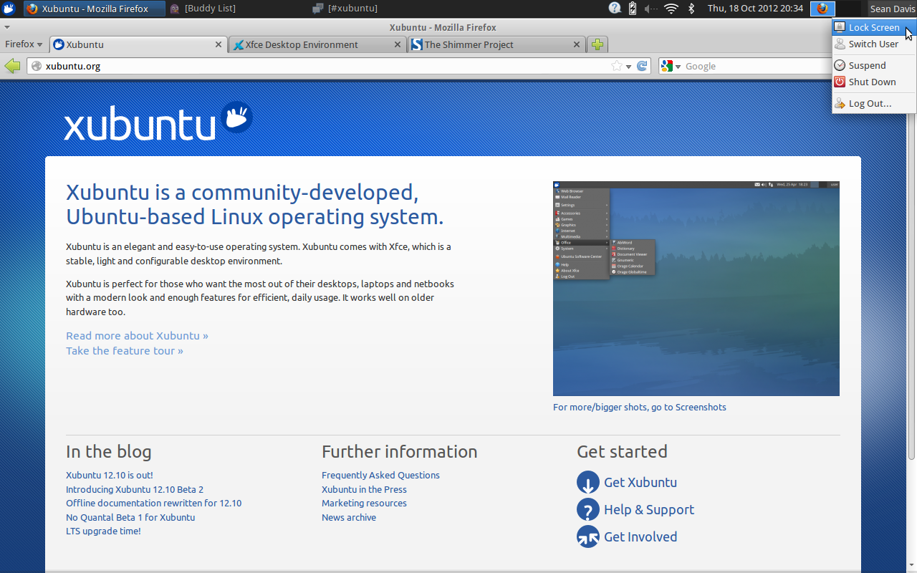Switch to the Xfce Desktop Environment tab
This screenshot has height=573, width=917.
[309, 44]
